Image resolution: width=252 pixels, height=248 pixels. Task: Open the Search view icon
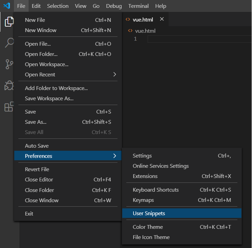tap(9, 43)
